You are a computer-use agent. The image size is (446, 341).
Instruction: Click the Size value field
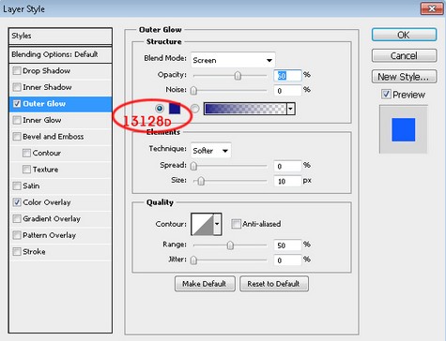point(287,181)
